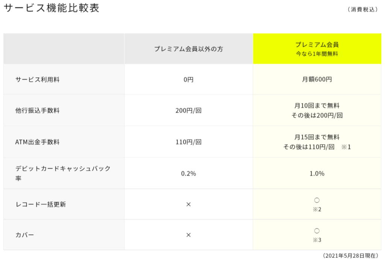Click the (2021年5月28日現在) date note
Viewport: 385px width, 261px height.
(350, 256)
